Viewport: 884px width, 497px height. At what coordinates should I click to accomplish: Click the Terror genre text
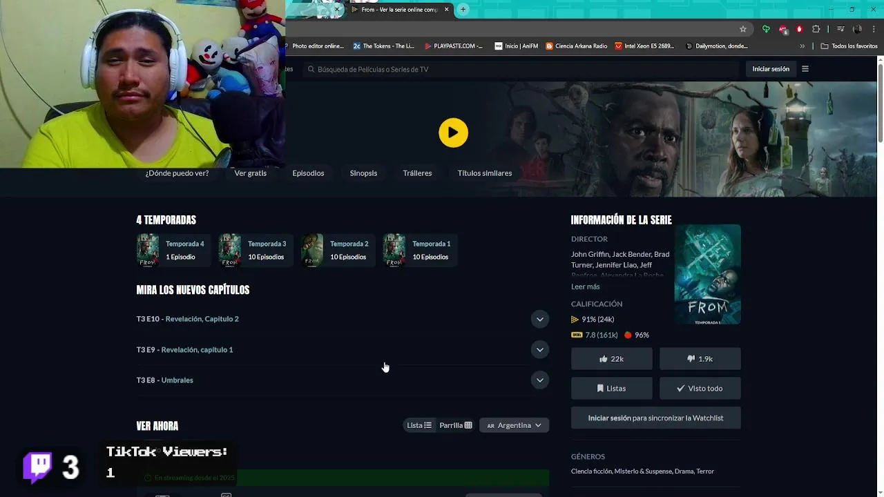click(705, 471)
